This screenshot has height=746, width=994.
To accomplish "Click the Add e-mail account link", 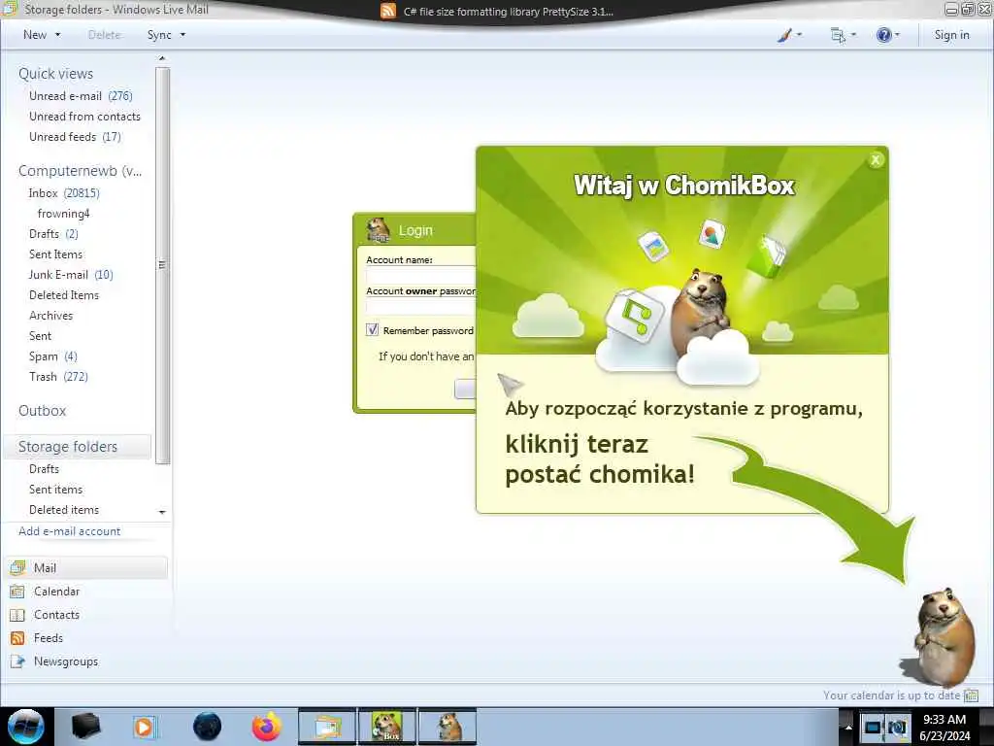I will click(69, 531).
